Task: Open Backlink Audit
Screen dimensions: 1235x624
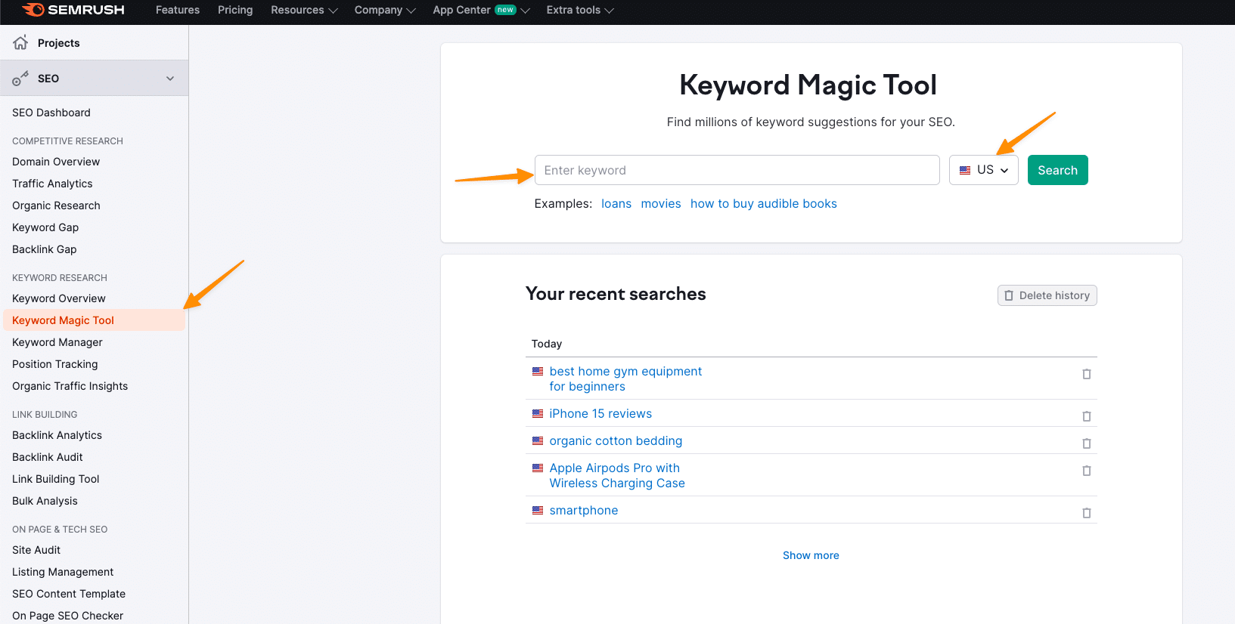Action: click(48, 457)
